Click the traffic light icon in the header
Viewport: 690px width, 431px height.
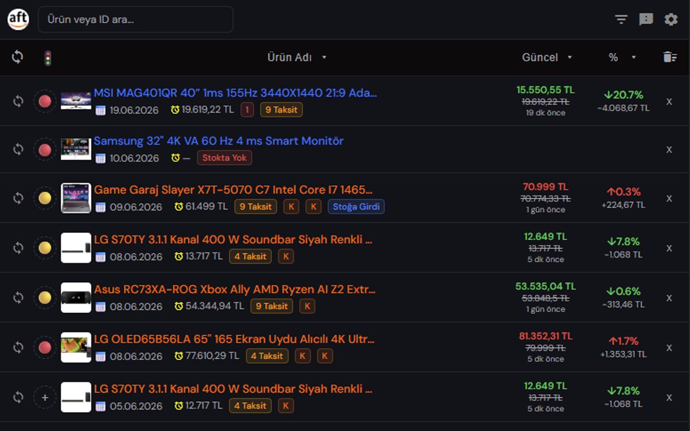(x=48, y=58)
